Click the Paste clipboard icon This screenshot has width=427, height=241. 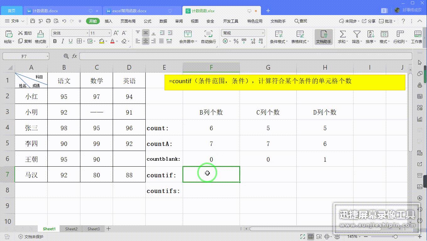click(x=9, y=34)
